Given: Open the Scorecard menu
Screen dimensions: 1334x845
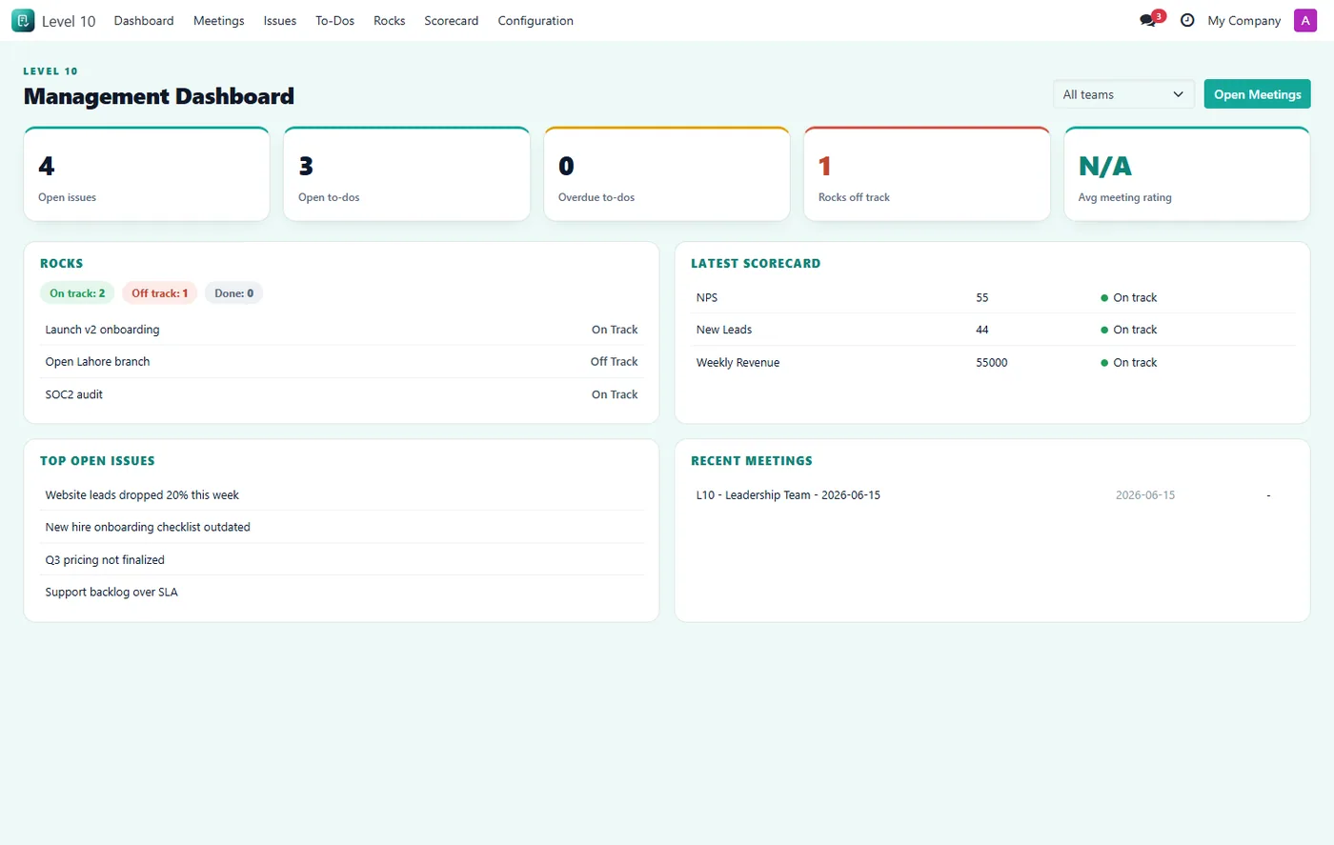Looking at the screenshot, I should click(452, 20).
